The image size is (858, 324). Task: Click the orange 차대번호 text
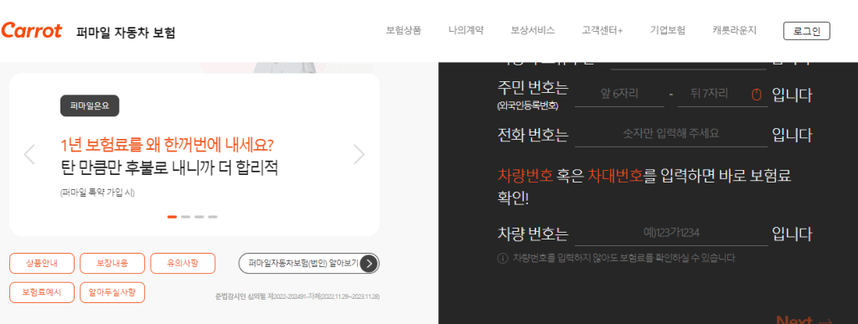pos(616,176)
